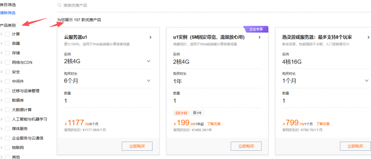The image size is (371, 159).
Task: Open the 热卖游戏服务器 card arrow
Action: 368,37
